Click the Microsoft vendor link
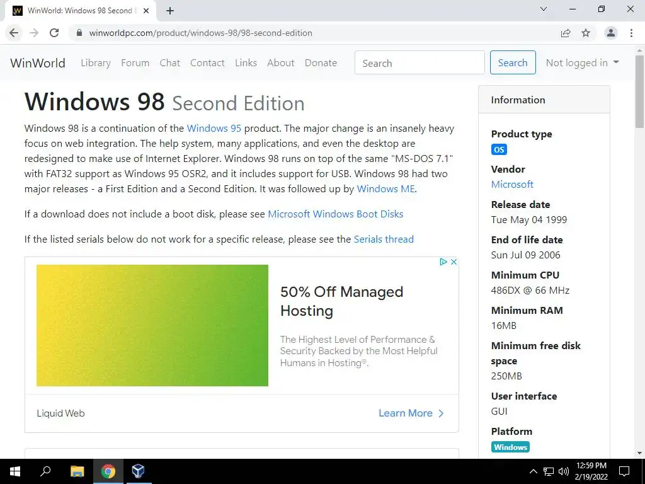The image size is (645, 484). 512,185
